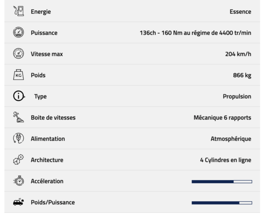
Task: Click the Poids/Puissance progress bar
Action: click(x=222, y=203)
